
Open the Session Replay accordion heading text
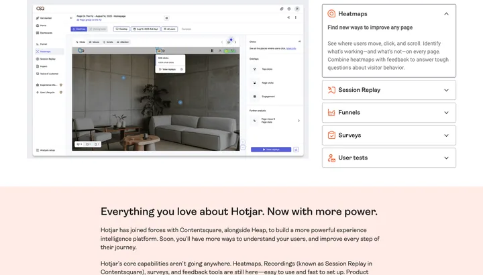click(359, 90)
